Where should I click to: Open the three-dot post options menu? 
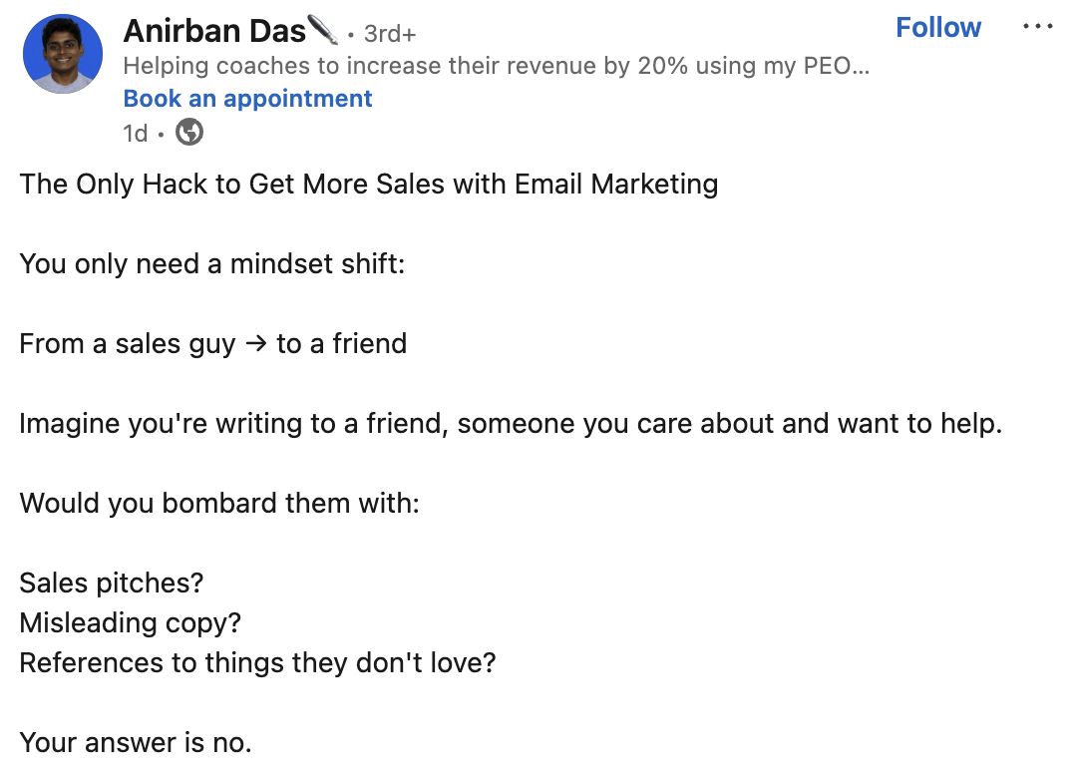[x=1037, y=27]
